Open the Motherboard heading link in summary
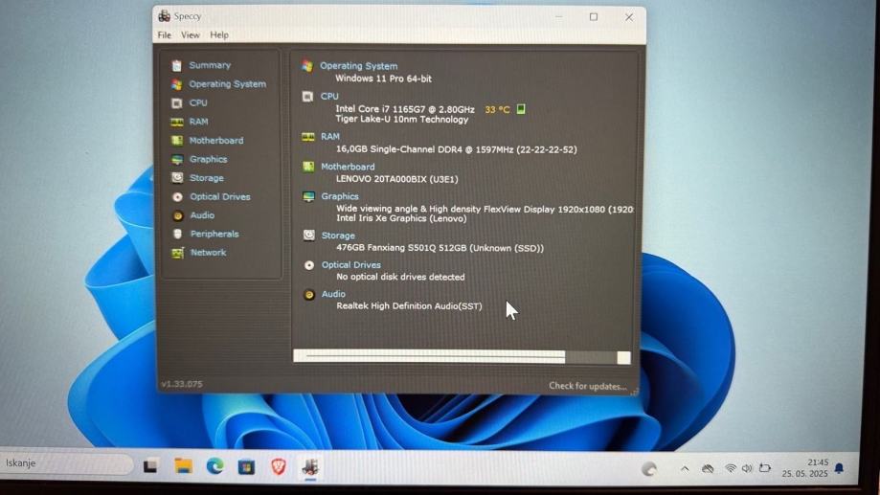This screenshot has height=495, width=880. pyautogui.click(x=348, y=167)
